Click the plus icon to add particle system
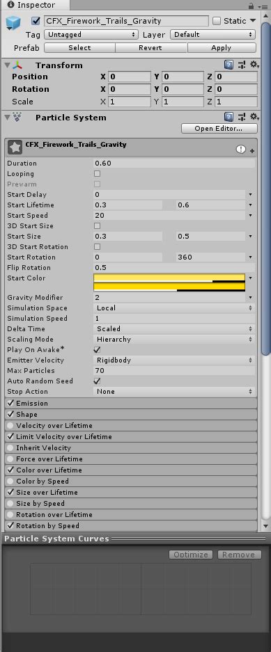Screen dimensions: 271x652 click(252, 151)
